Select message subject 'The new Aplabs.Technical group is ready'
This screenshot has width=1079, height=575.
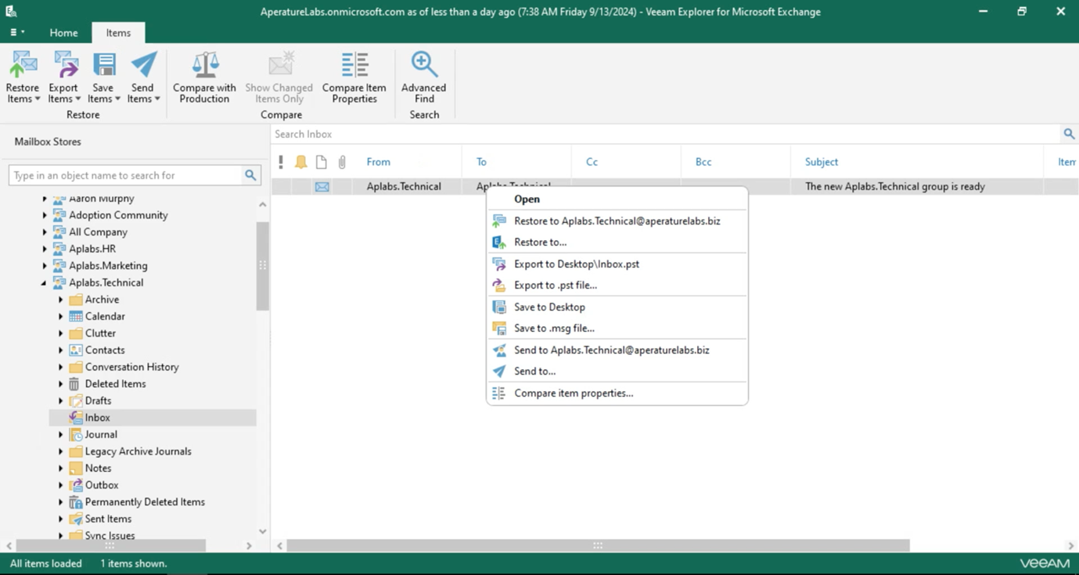pyautogui.click(x=894, y=186)
